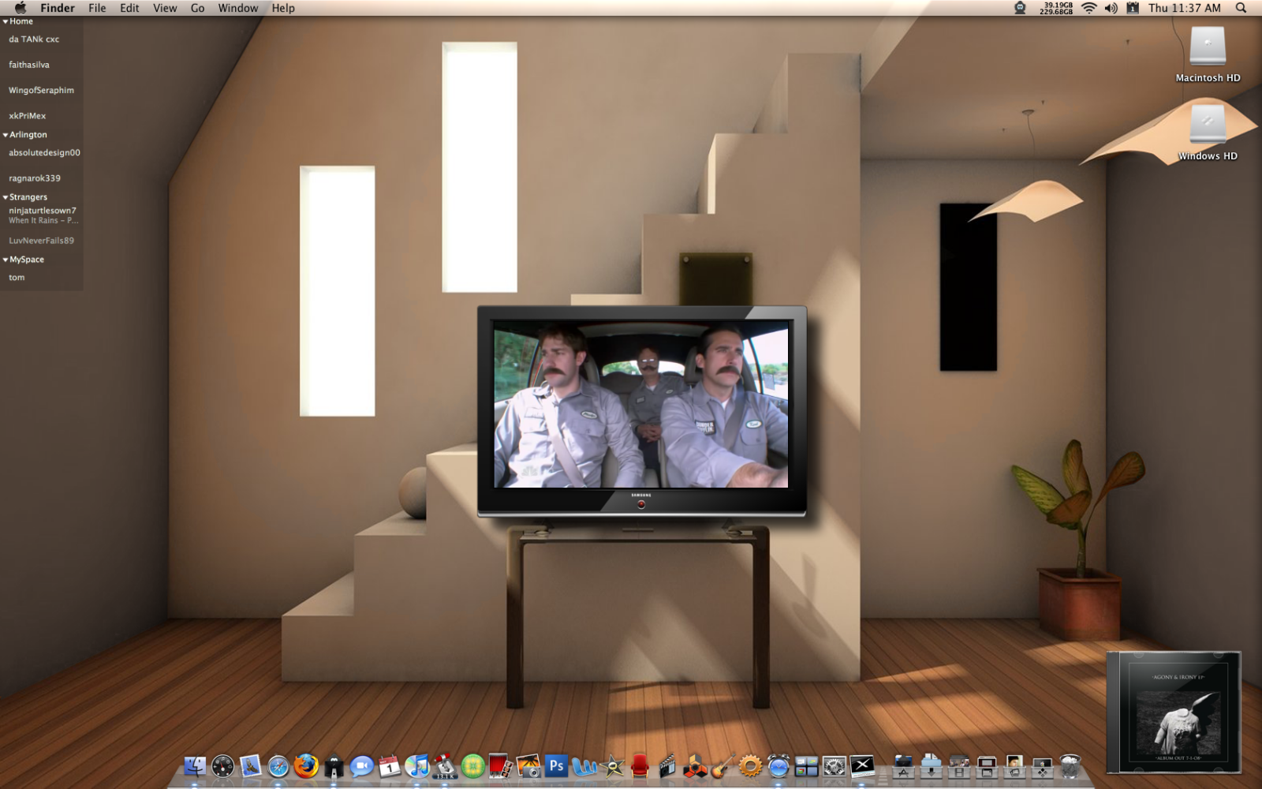Select buddy faithasilva
1262x789 pixels.
[29, 65]
